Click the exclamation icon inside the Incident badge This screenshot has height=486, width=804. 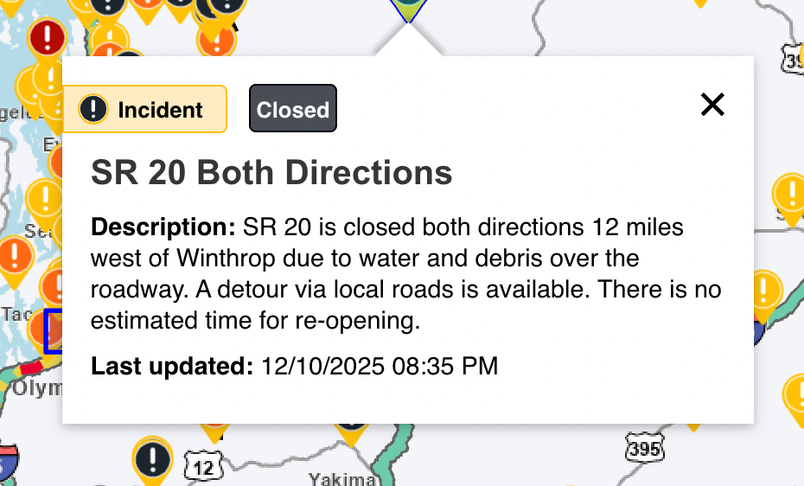[x=93, y=110]
